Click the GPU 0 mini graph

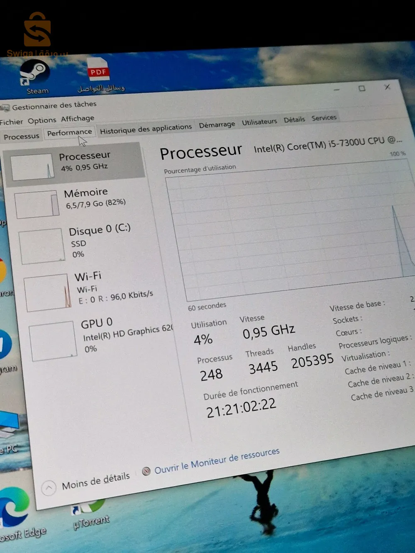click(x=53, y=342)
